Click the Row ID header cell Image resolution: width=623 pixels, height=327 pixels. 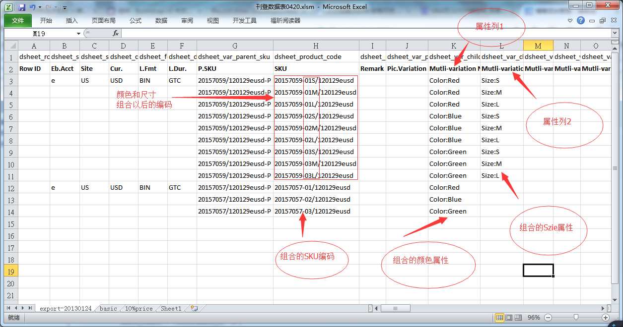tap(33, 68)
